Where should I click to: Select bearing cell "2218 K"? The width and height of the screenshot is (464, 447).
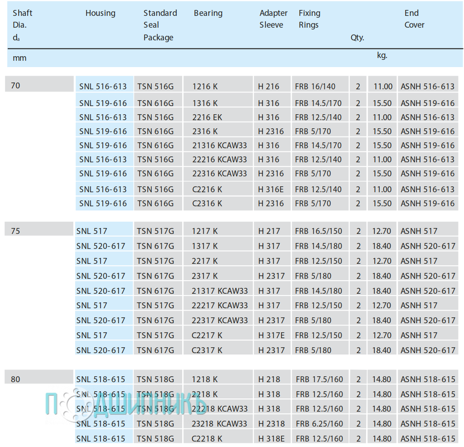tap(218, 392)
